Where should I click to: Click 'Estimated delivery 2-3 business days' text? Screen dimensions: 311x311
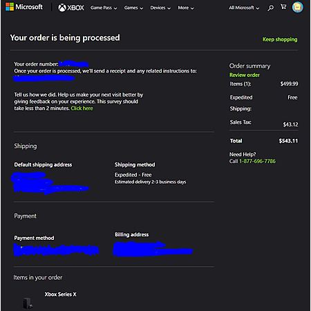[151, 182]
